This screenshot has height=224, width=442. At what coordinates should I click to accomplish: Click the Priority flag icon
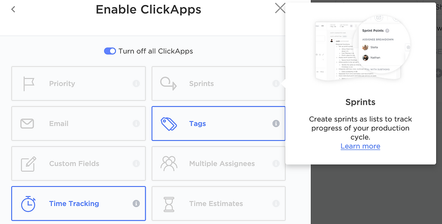pos(29,84)
